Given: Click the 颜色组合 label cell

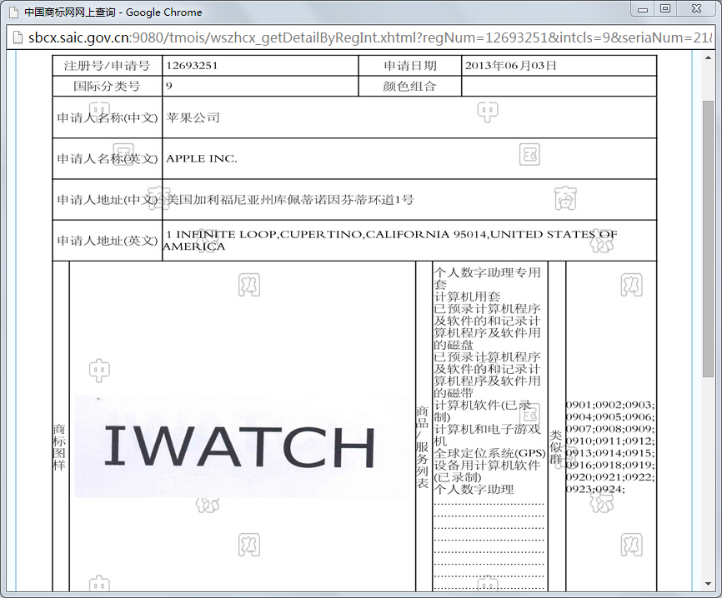Looking at the screenshot, I should click(410, 86).
